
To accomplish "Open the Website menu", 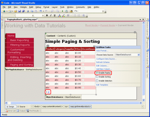I will [x=23, y=7].
